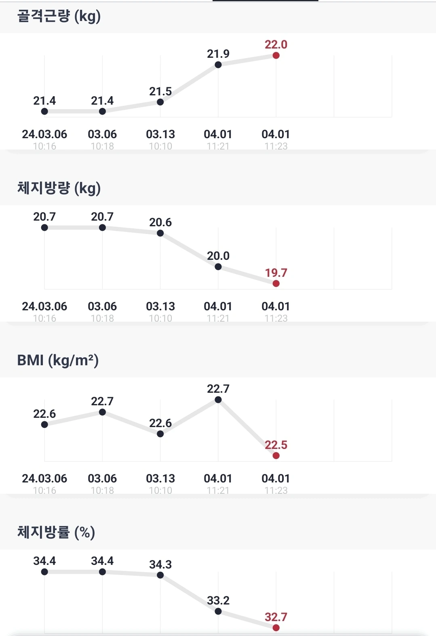Open the BMI (kg/m²) section header

click(x=218, y=361)
